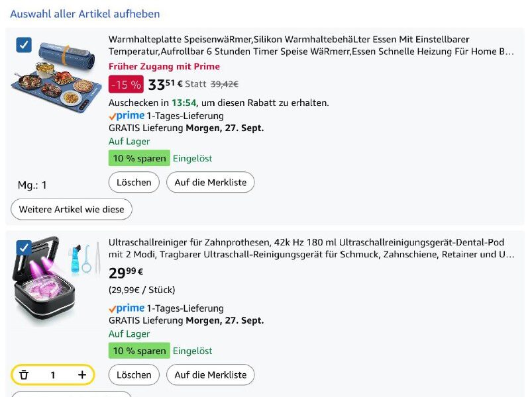The image size is (530, 397).
Task: Click the plus icon to increase quantity
Action: coord(82,375)
